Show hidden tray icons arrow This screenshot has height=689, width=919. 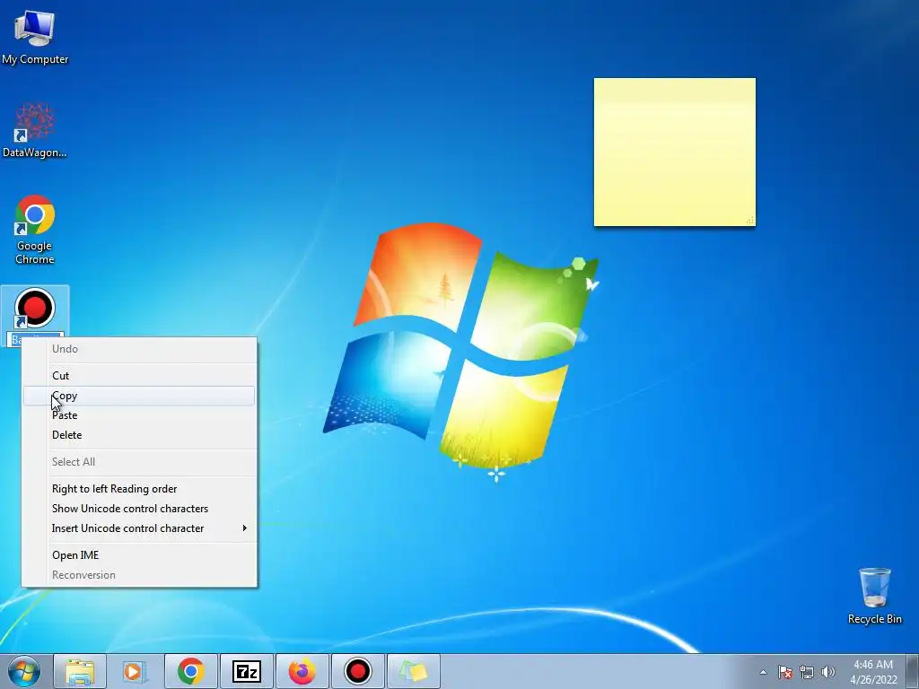coord(763,672)
